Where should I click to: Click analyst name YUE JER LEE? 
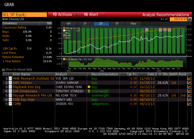[65, 79]
